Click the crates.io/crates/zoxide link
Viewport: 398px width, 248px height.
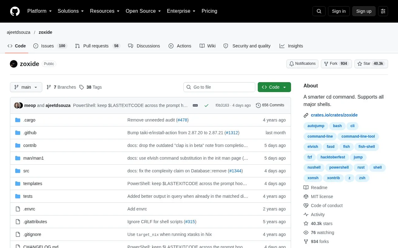coord(334,115)
